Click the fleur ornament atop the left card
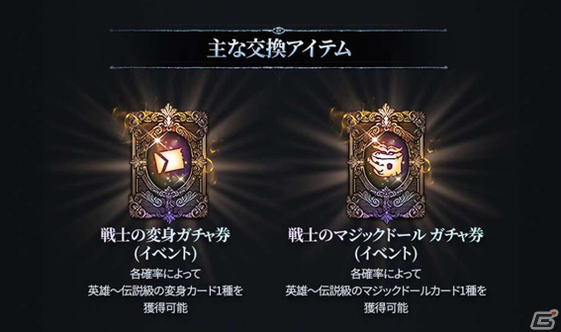Screen dimensions: 561x332 [168, 113]
